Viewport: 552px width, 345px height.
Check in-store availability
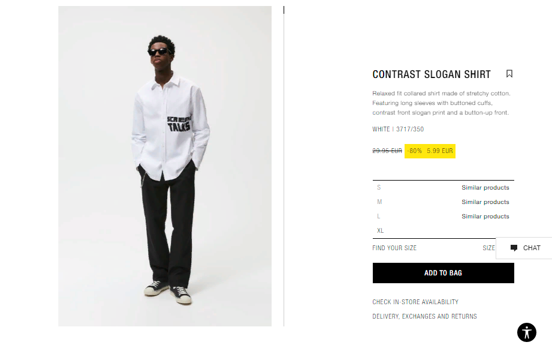tap(415, 302)
